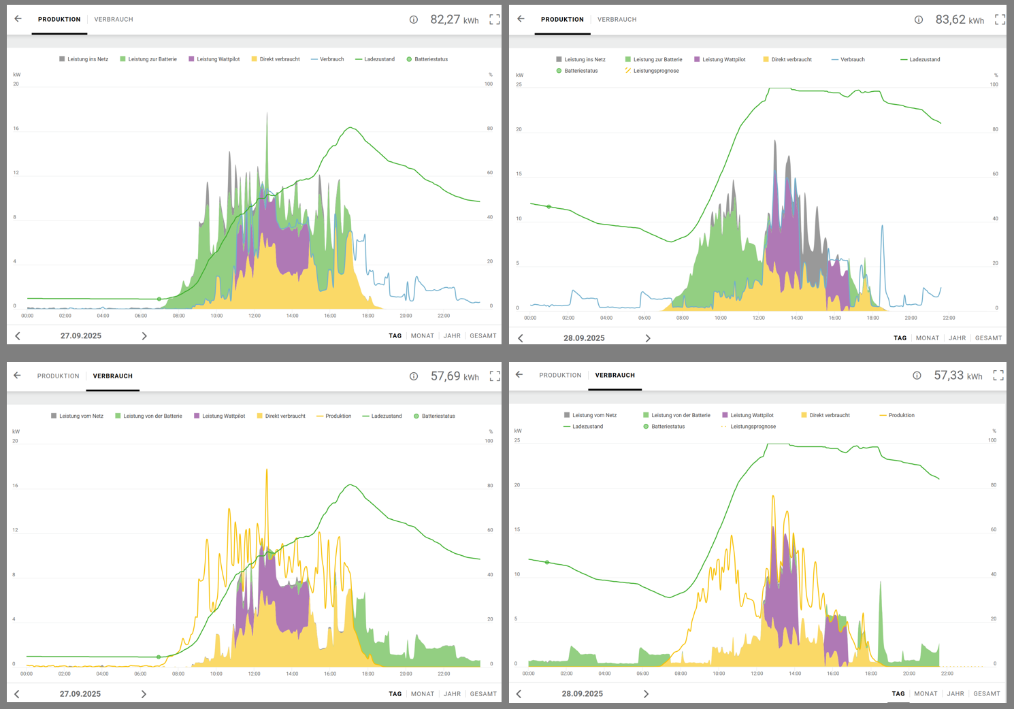The height and width of the screenshot is (709, 1014).
Task: Switch to Verbrauch tab in 82,27 kWh panel
Action: point(114,20)
